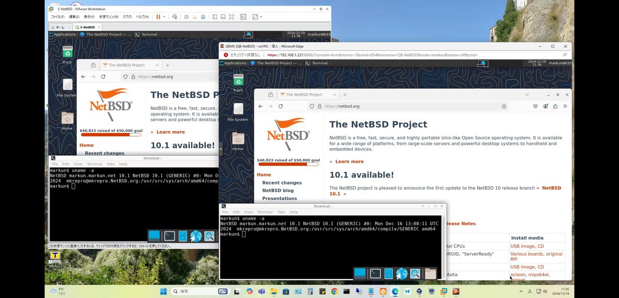The image size is (619, 298).
Task: Click the terminal icon in QEMU guest dock
Action: click(x=375, y=274)
